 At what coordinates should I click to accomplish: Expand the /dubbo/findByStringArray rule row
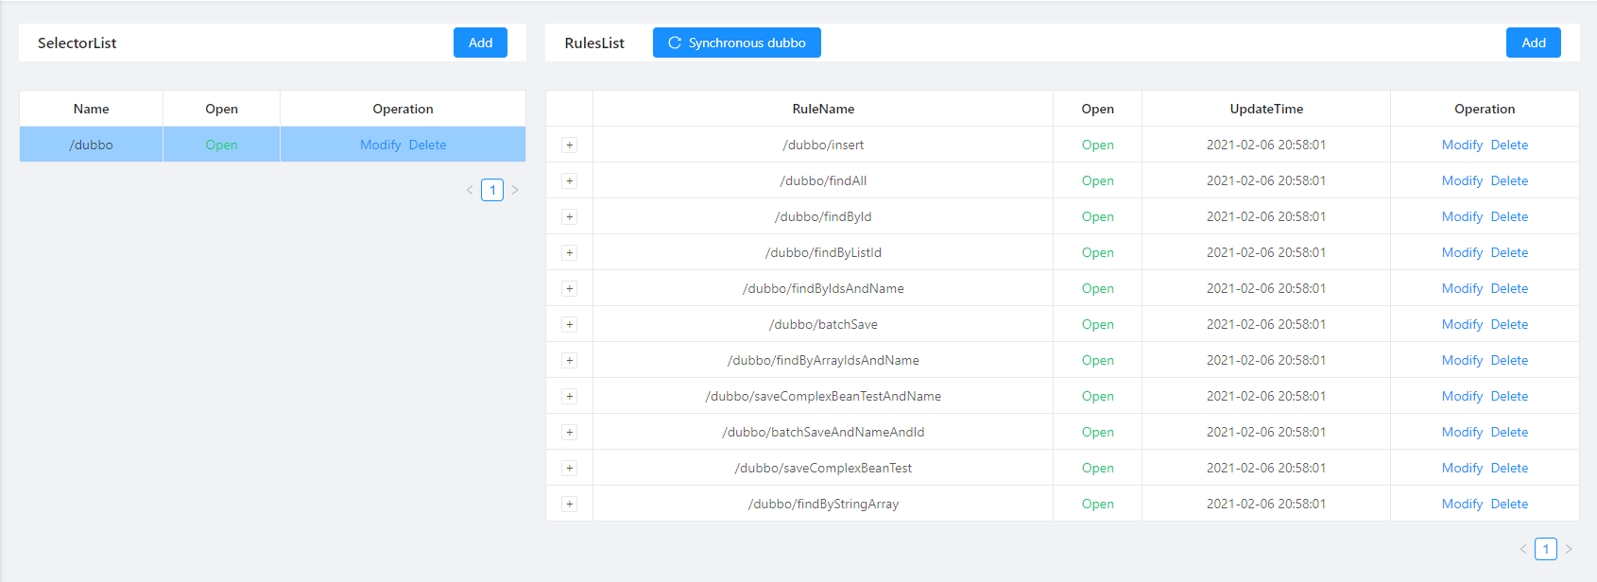point(569,504)
